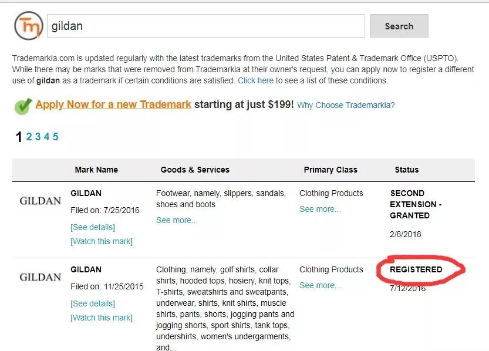Go to results page 3
489x351 pixels.
[x=38, y=137]
